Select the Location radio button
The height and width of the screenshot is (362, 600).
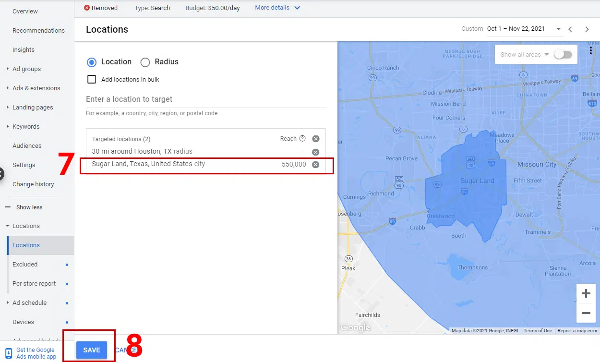pyautogui.click(x=91, y=62)
